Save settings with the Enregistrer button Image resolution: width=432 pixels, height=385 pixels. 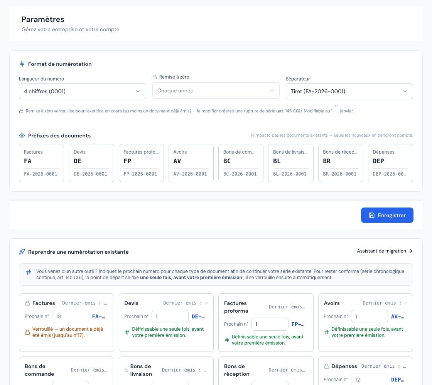(387, 215)
